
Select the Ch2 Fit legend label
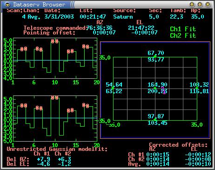[183, 35]
